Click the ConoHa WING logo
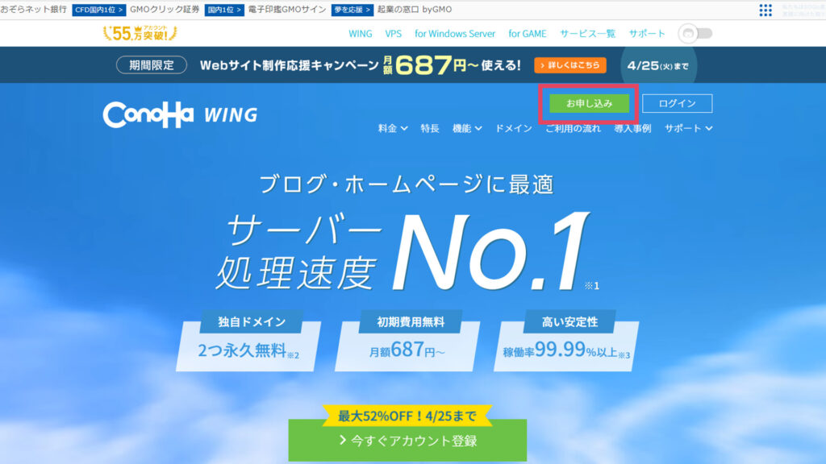This screenshot has width=826, height=464. [180, 114]
